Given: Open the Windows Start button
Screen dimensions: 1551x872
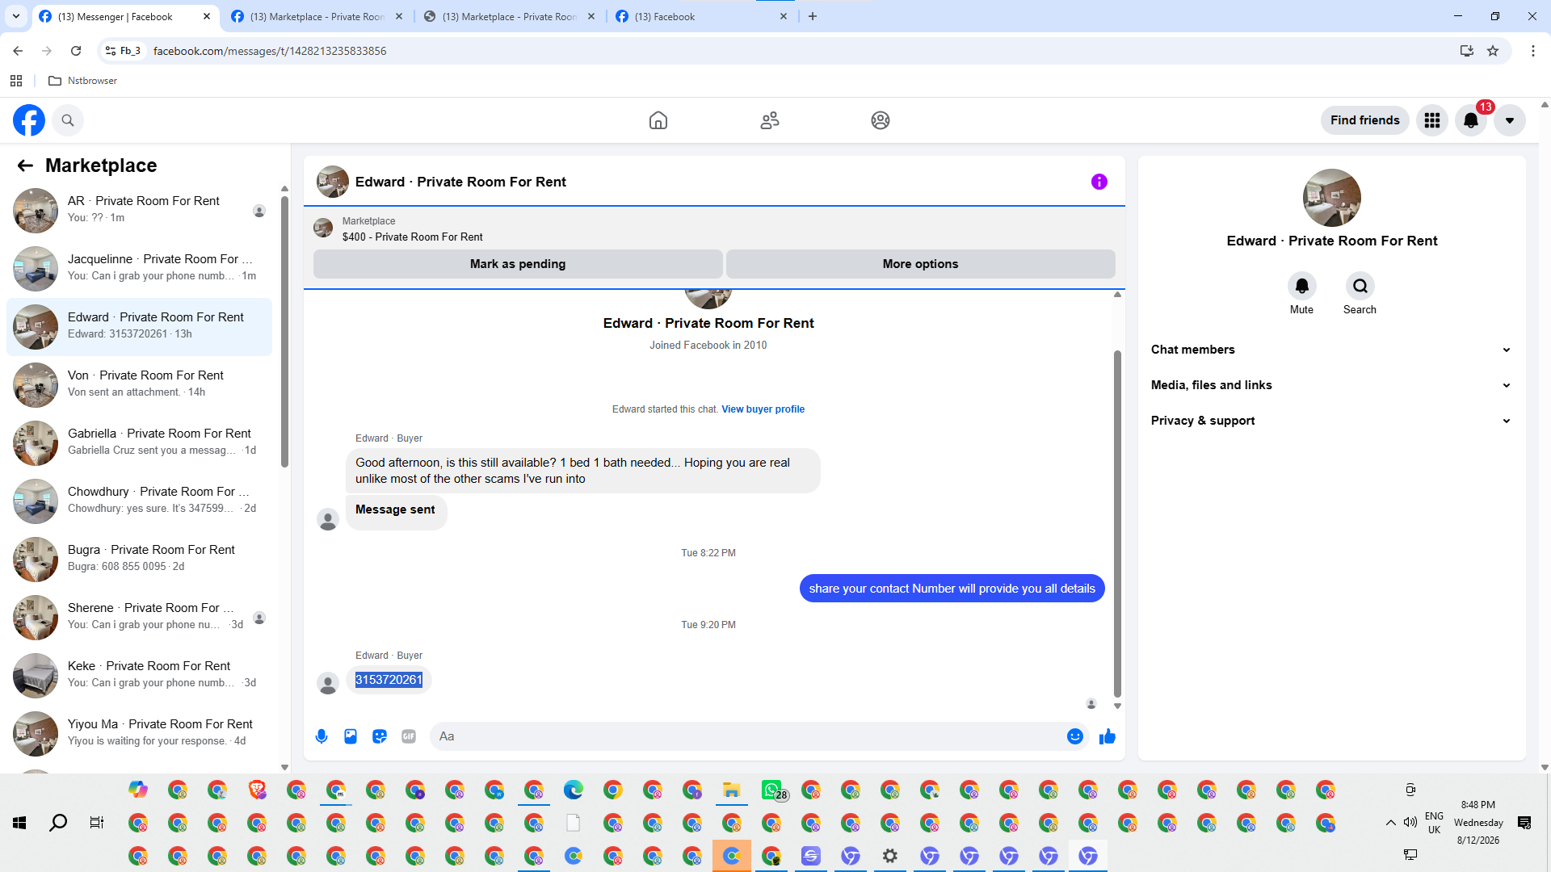Looking at the screenshot, I should click(x=19, y=823).
